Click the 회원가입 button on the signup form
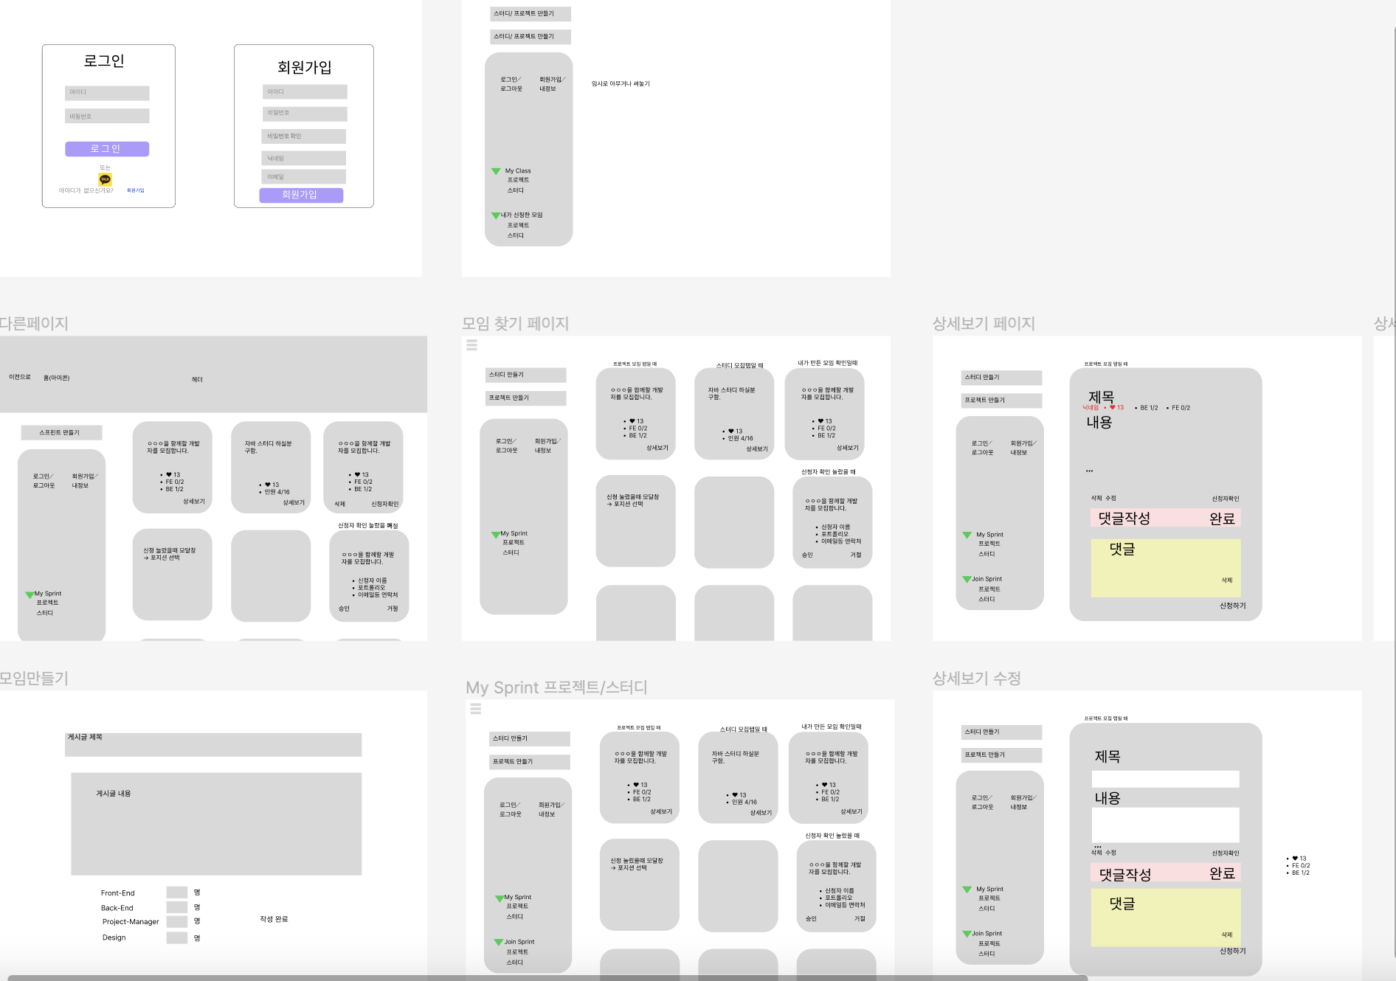The height and width of the screenshot is (981, 1396). (x=301, y=195)
